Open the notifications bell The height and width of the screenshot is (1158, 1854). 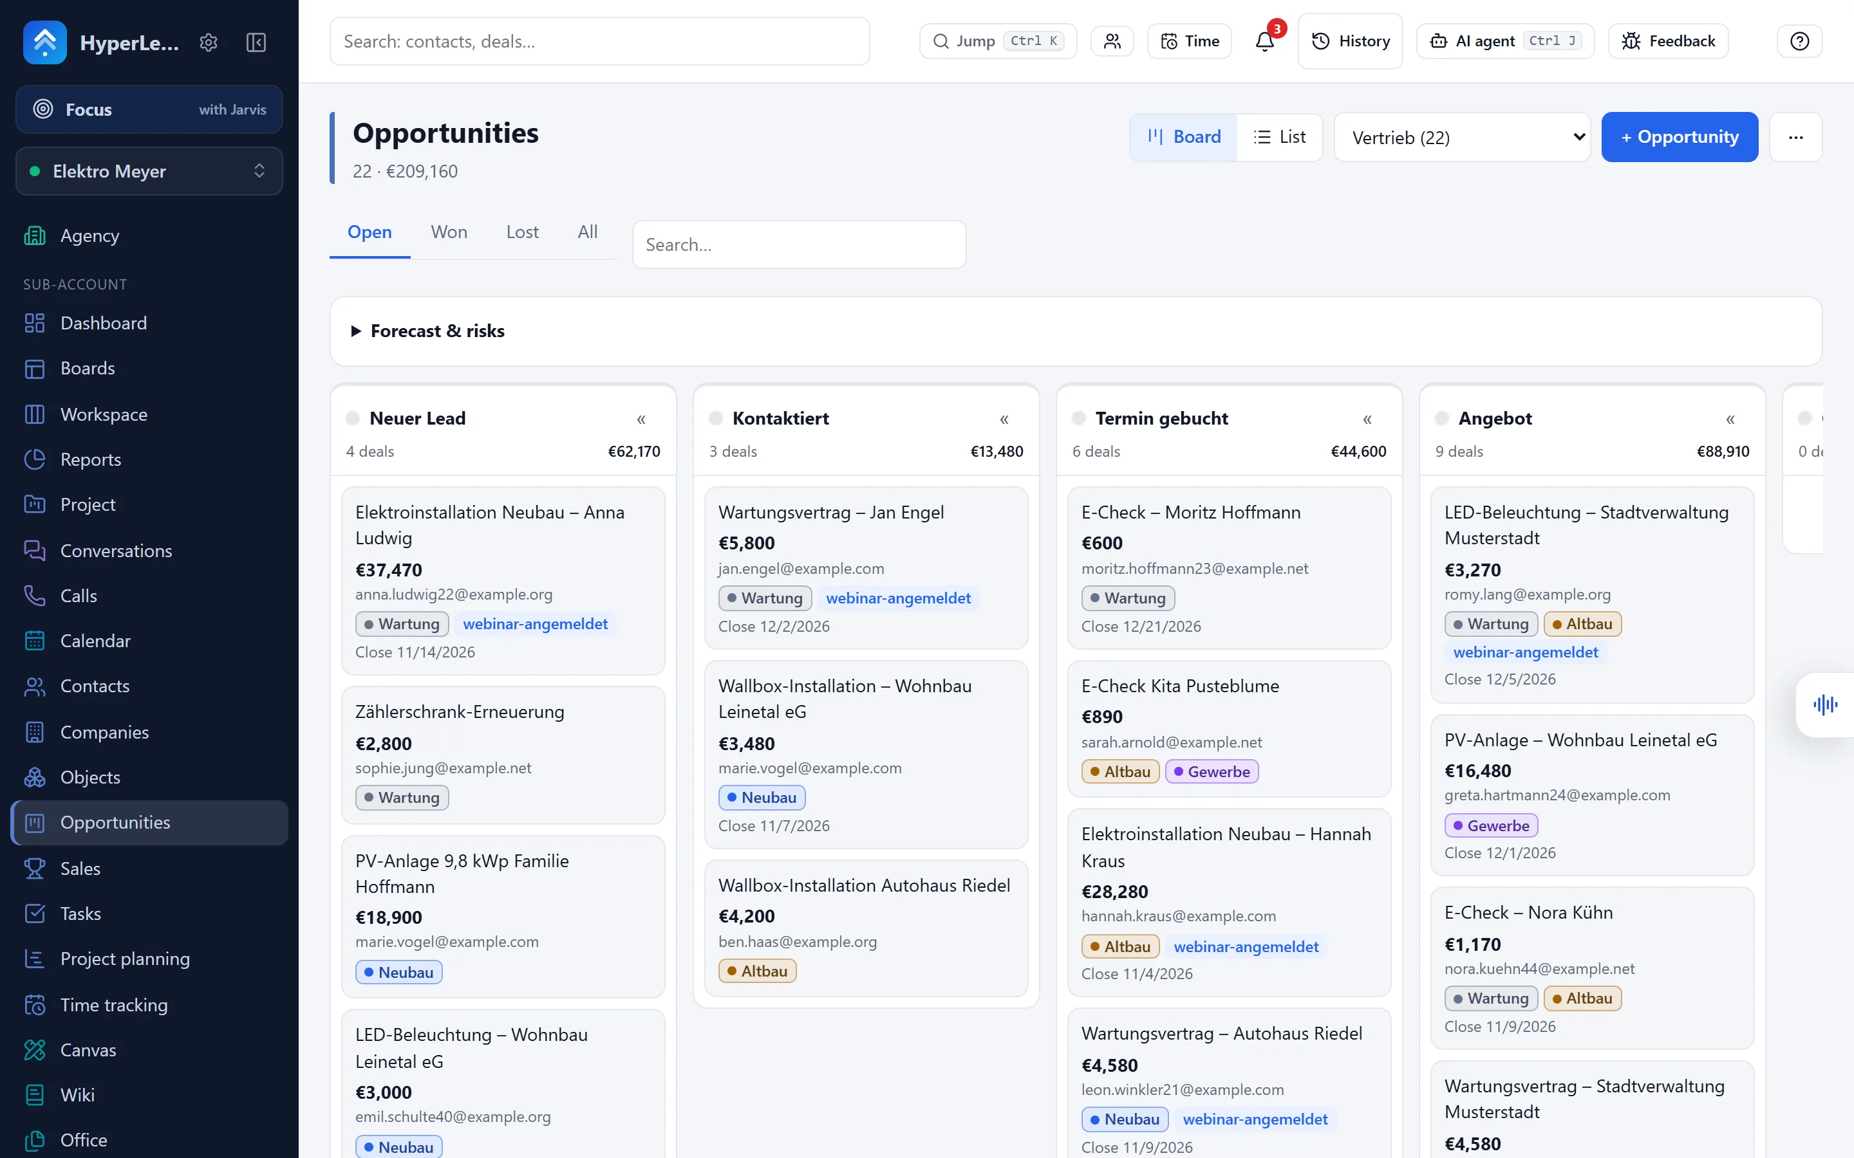[x=1265, y=41]
